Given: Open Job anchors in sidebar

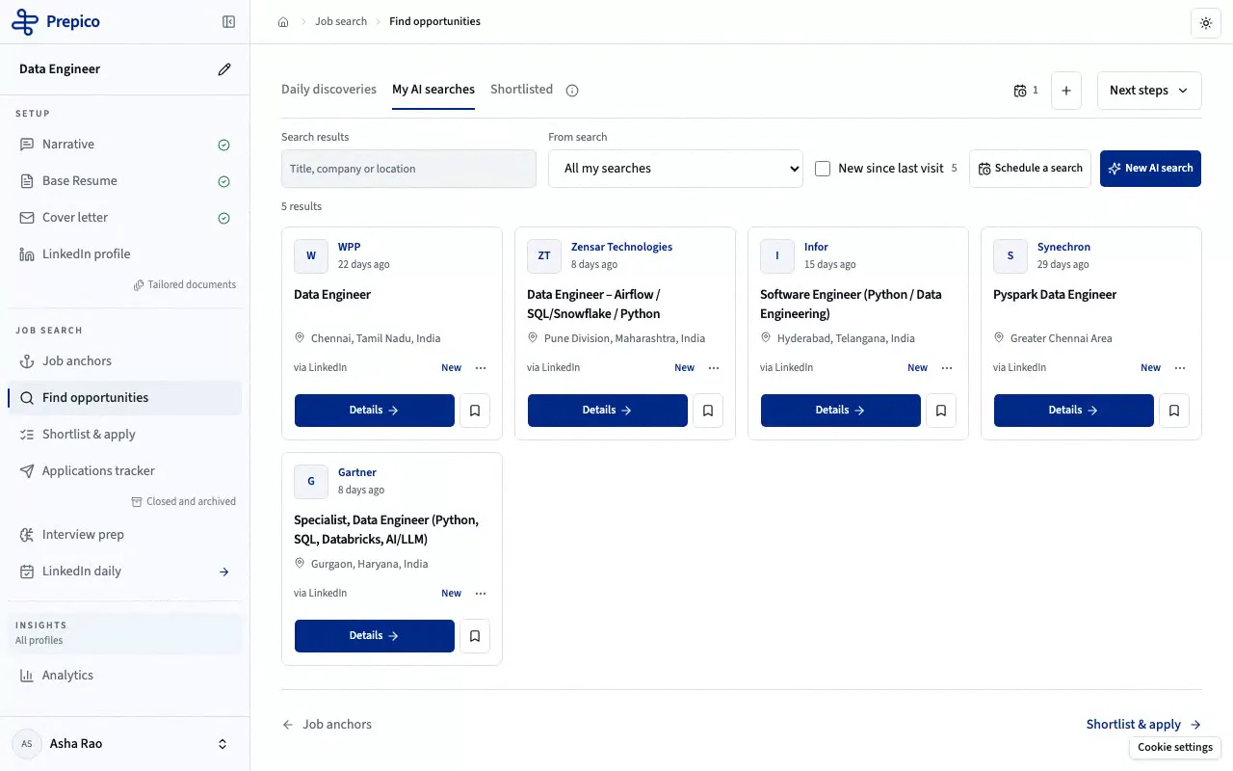Looking at the screenshot, I should point(125,361).
